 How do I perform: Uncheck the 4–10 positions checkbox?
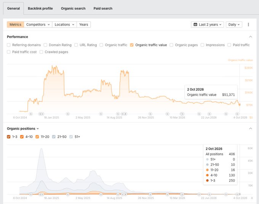point(22,137)
